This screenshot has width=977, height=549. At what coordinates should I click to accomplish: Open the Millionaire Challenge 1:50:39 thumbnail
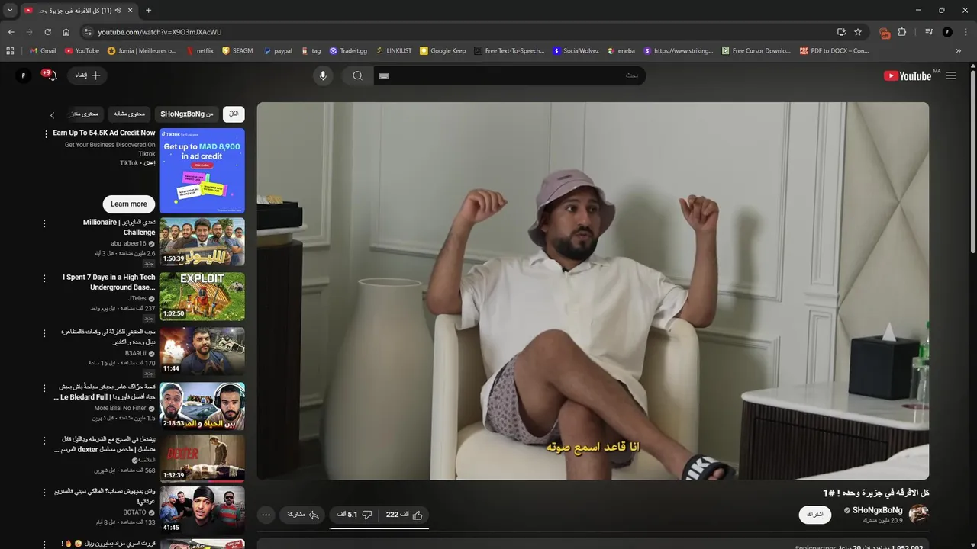(202, 242)
